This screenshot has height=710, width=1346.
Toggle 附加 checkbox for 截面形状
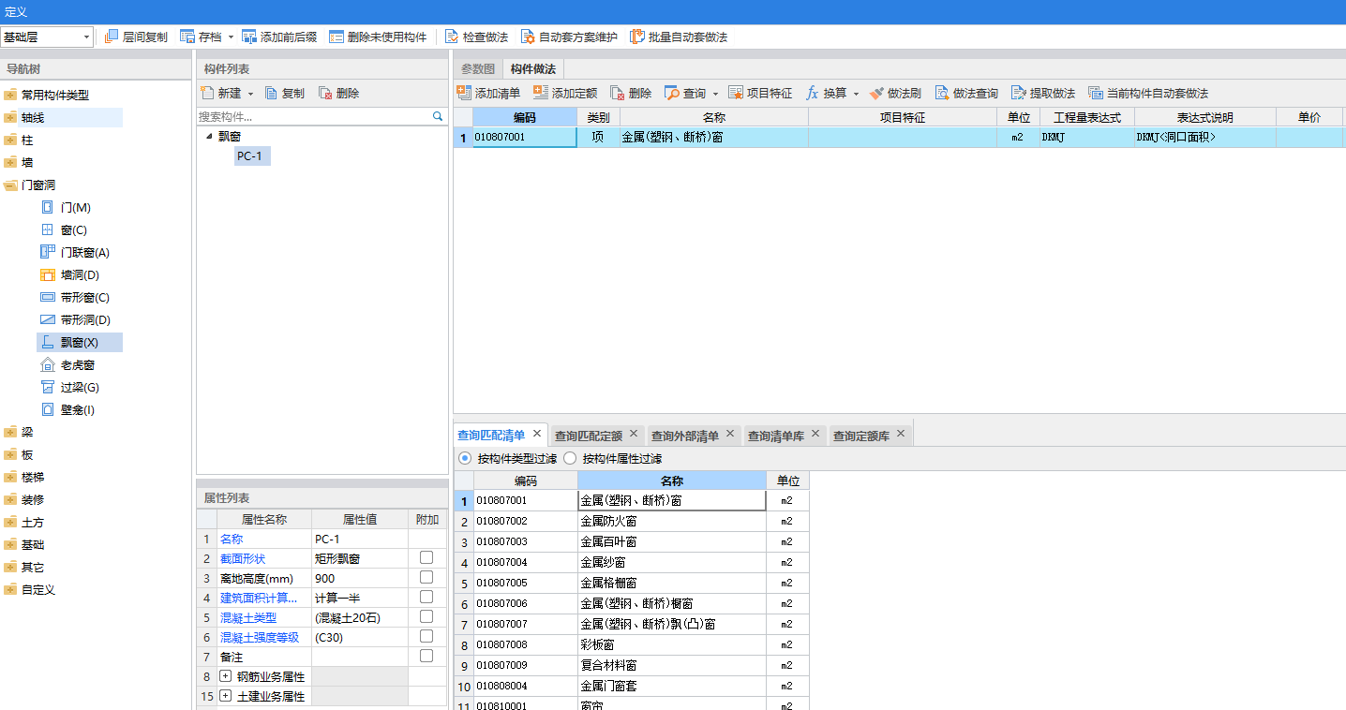point(426,557)
